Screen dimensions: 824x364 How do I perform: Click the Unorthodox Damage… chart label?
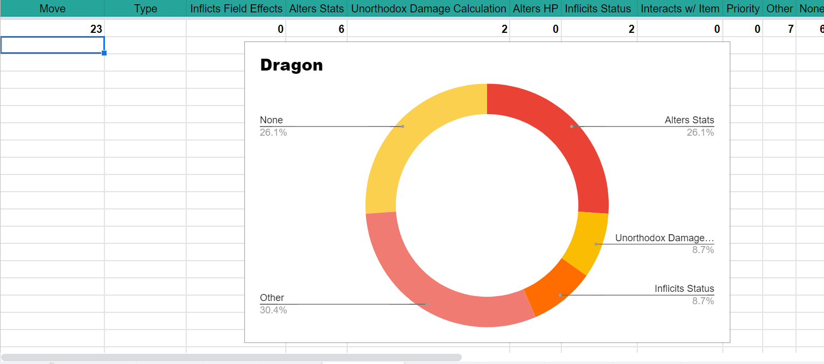665,238
